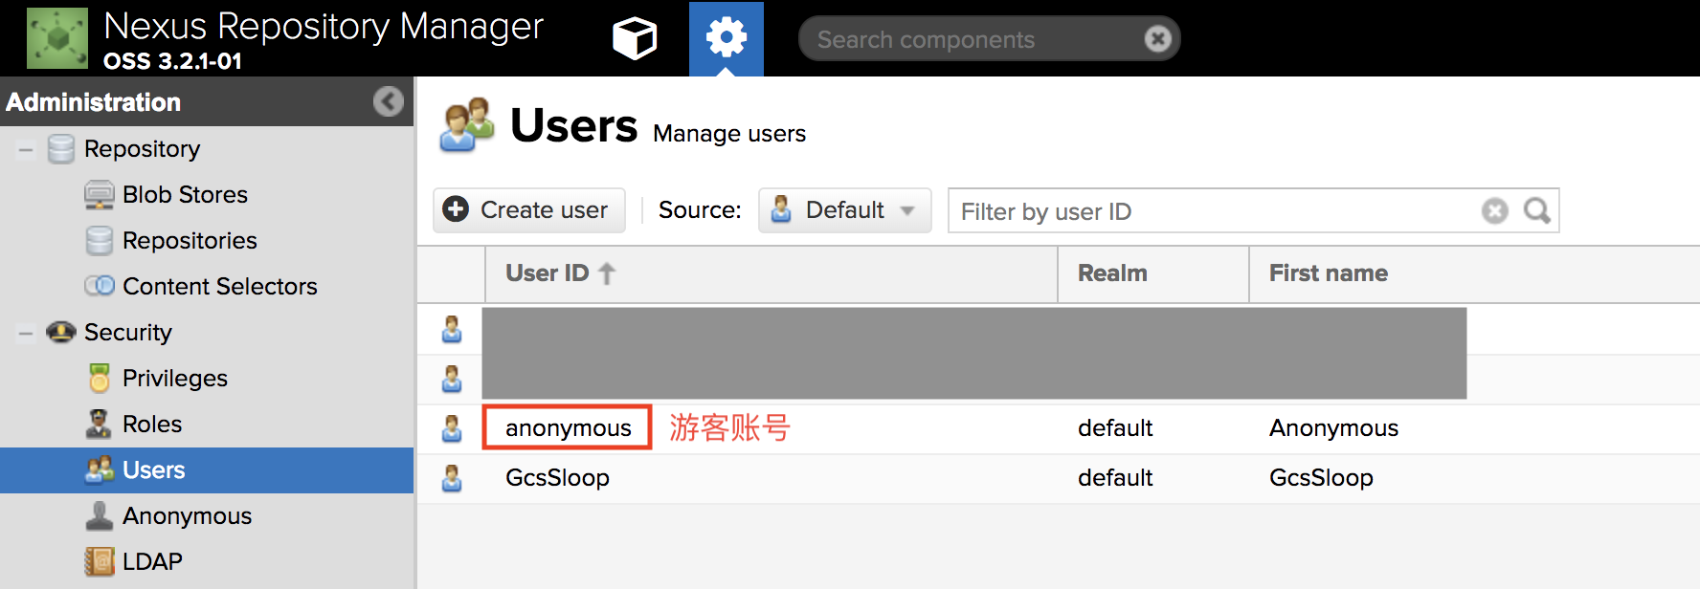
Task: Click the user icon for anonymous row
Action: click(452, 429)
